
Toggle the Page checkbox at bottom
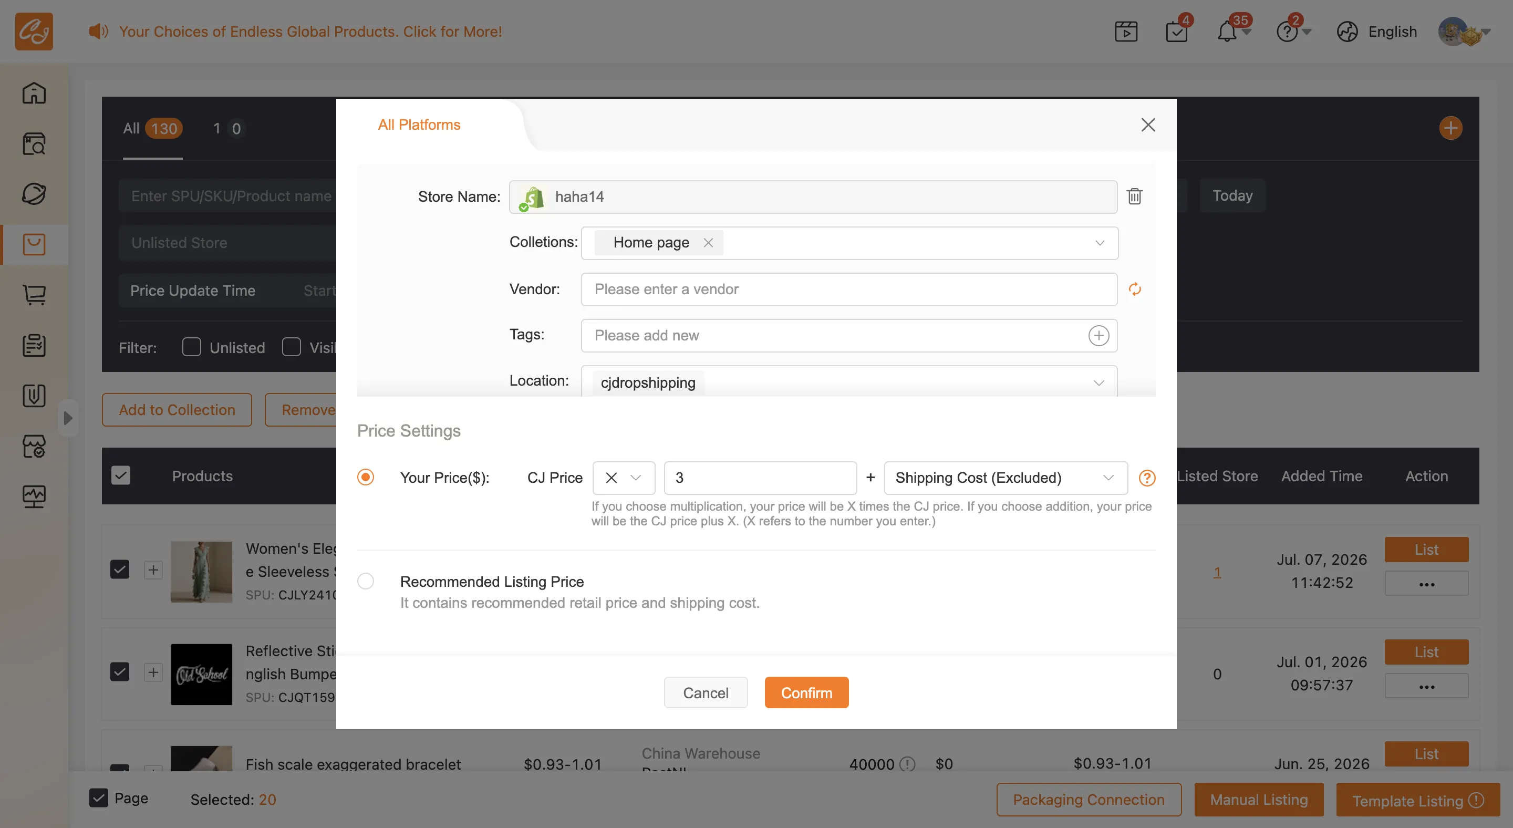point(99,798)
